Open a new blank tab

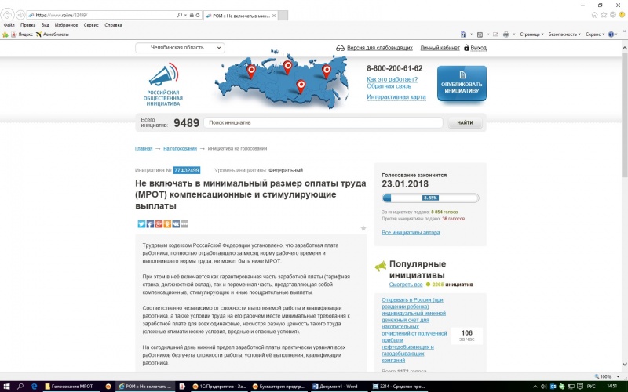[283, 16]
